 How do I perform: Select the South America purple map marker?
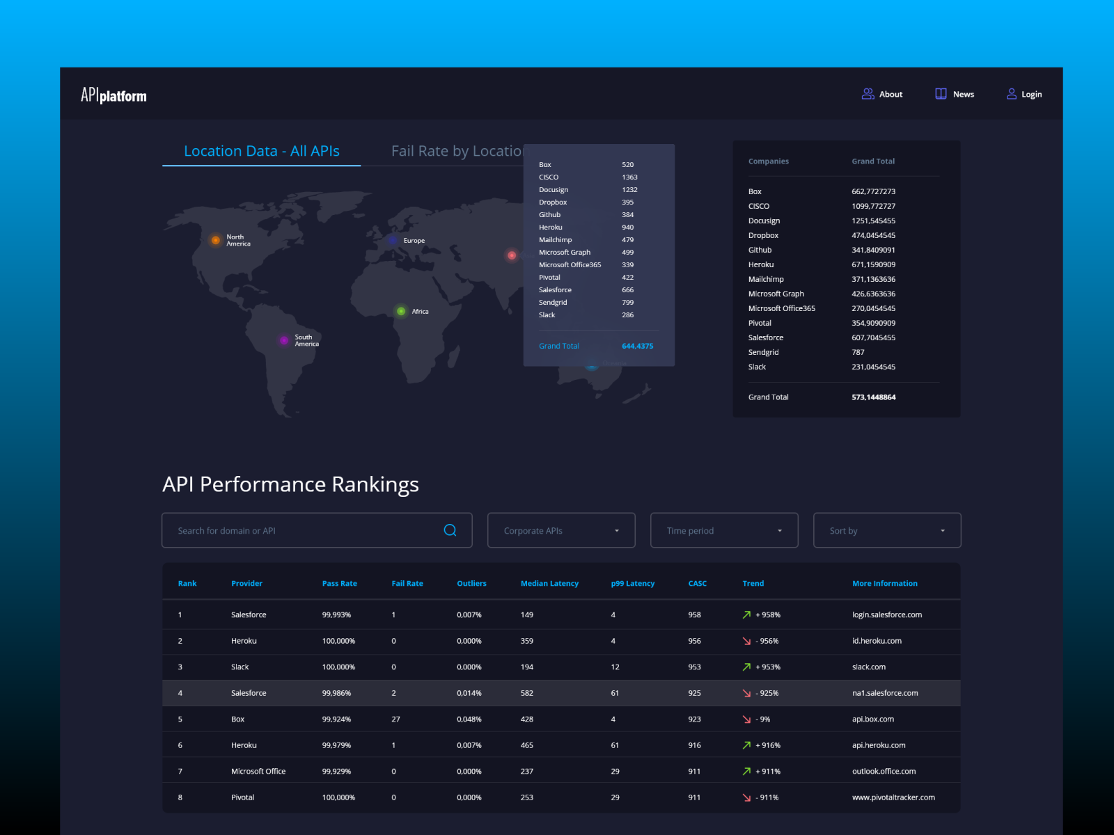click(x=283, y=340)
